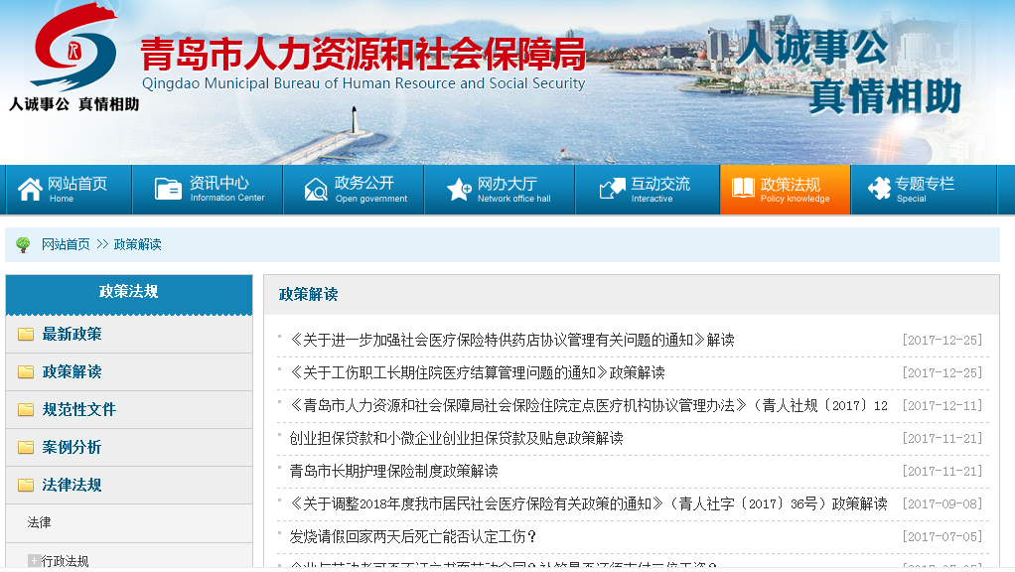Click the home house icon in navigation

point(31,189)
